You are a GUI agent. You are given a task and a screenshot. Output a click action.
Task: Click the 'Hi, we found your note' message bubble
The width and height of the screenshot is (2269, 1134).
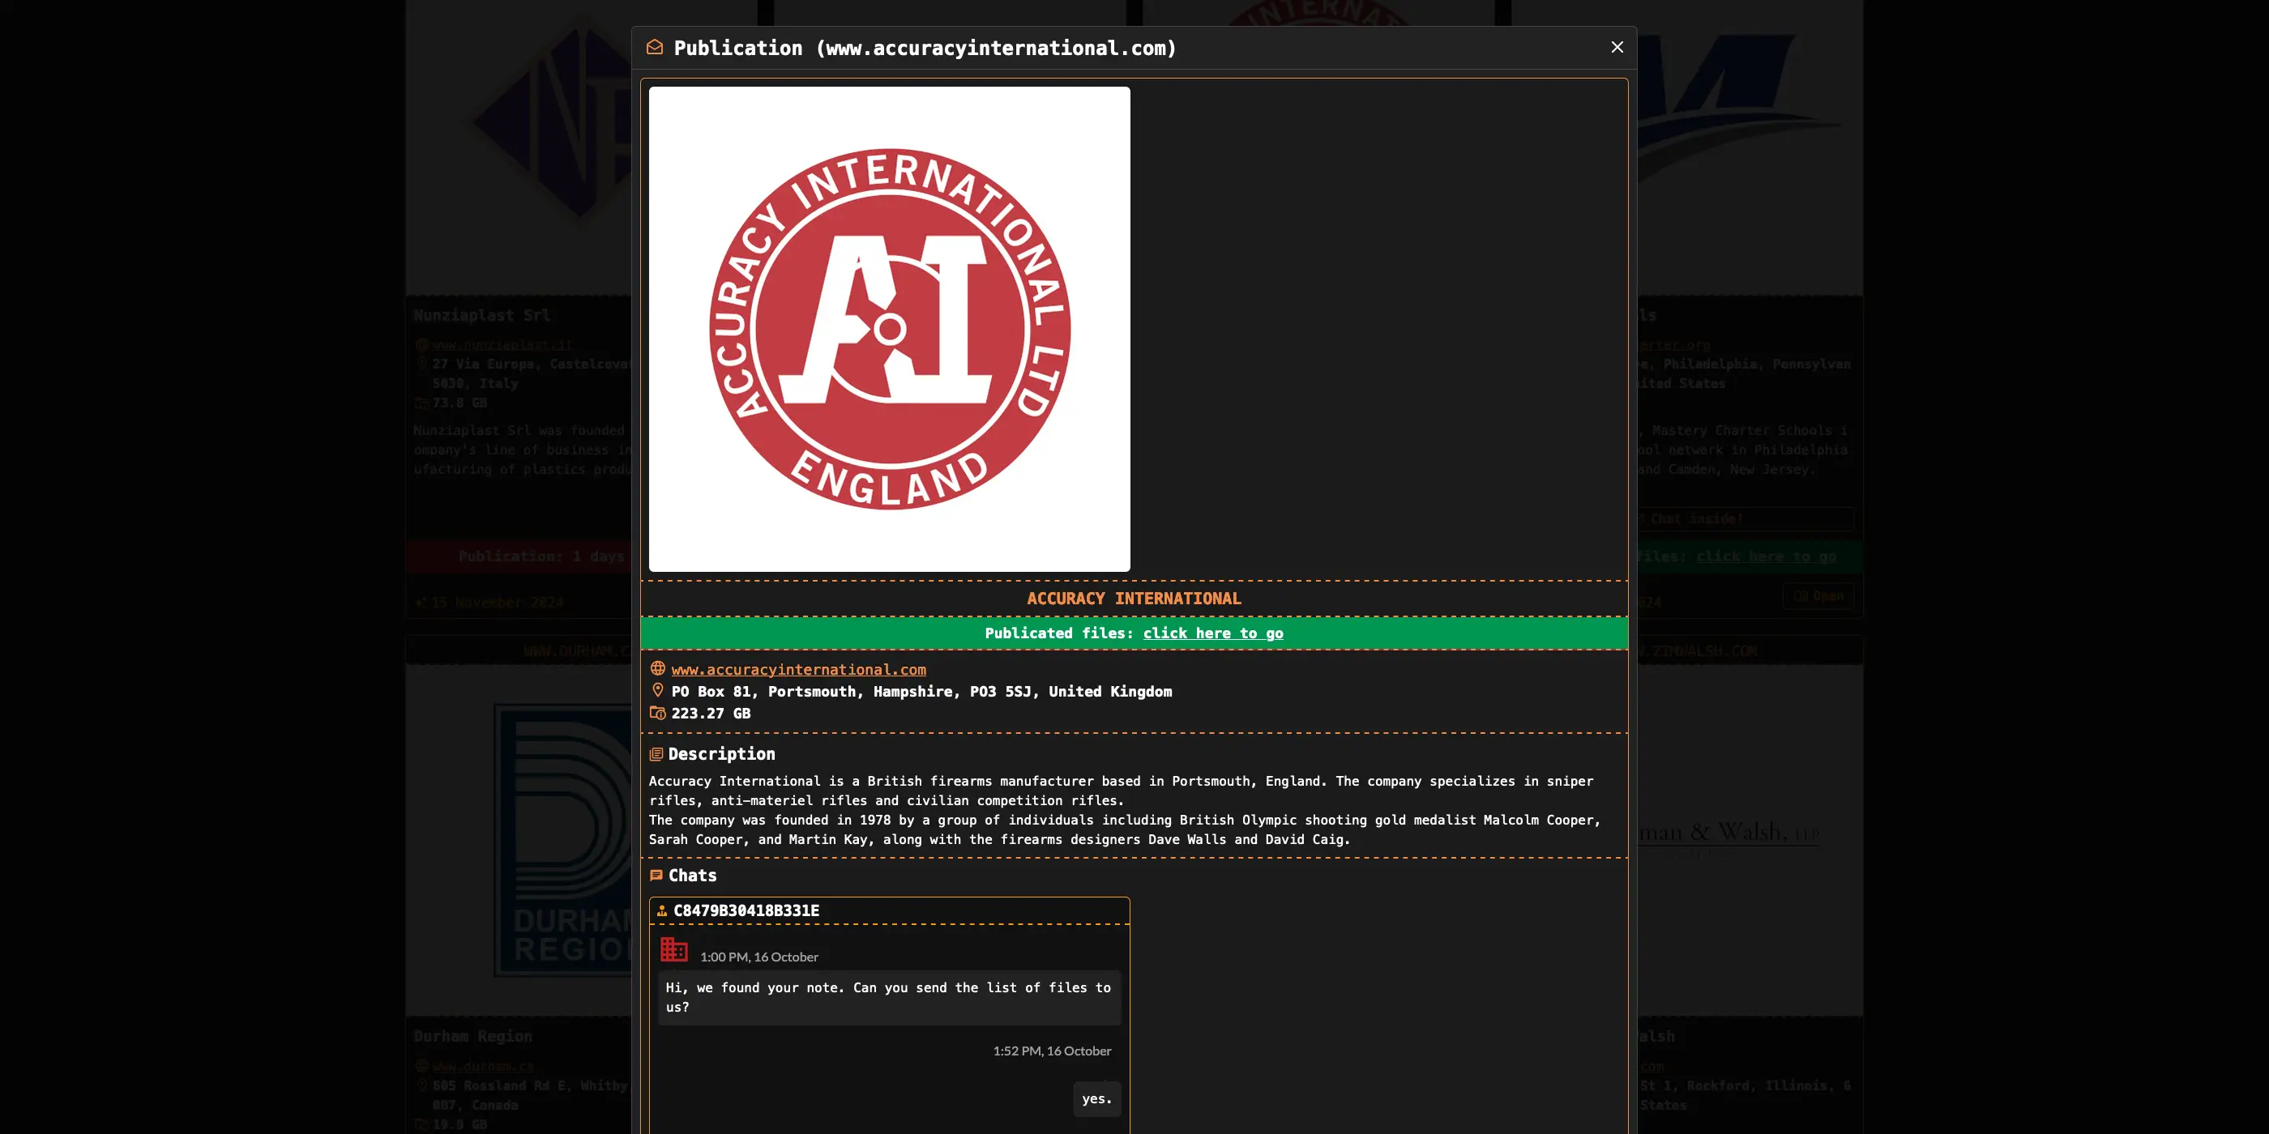[888, 996]
